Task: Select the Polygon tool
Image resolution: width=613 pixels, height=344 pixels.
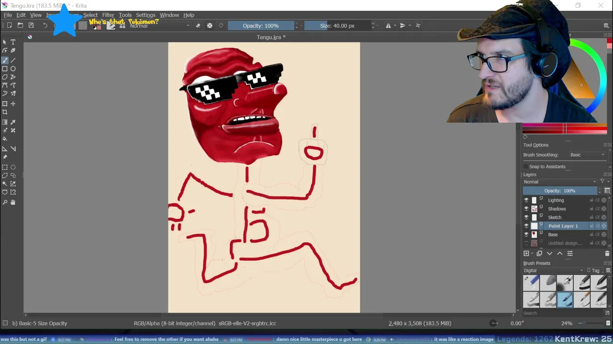Action: coord(5,77)
